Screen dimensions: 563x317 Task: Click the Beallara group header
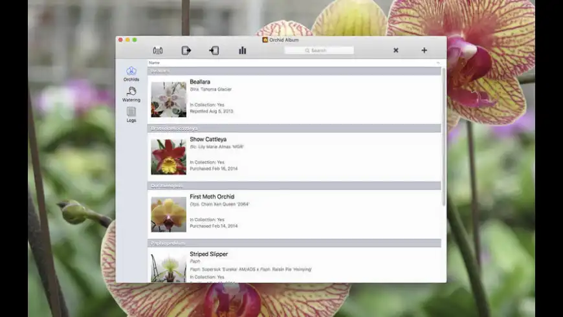pos(294,71)
